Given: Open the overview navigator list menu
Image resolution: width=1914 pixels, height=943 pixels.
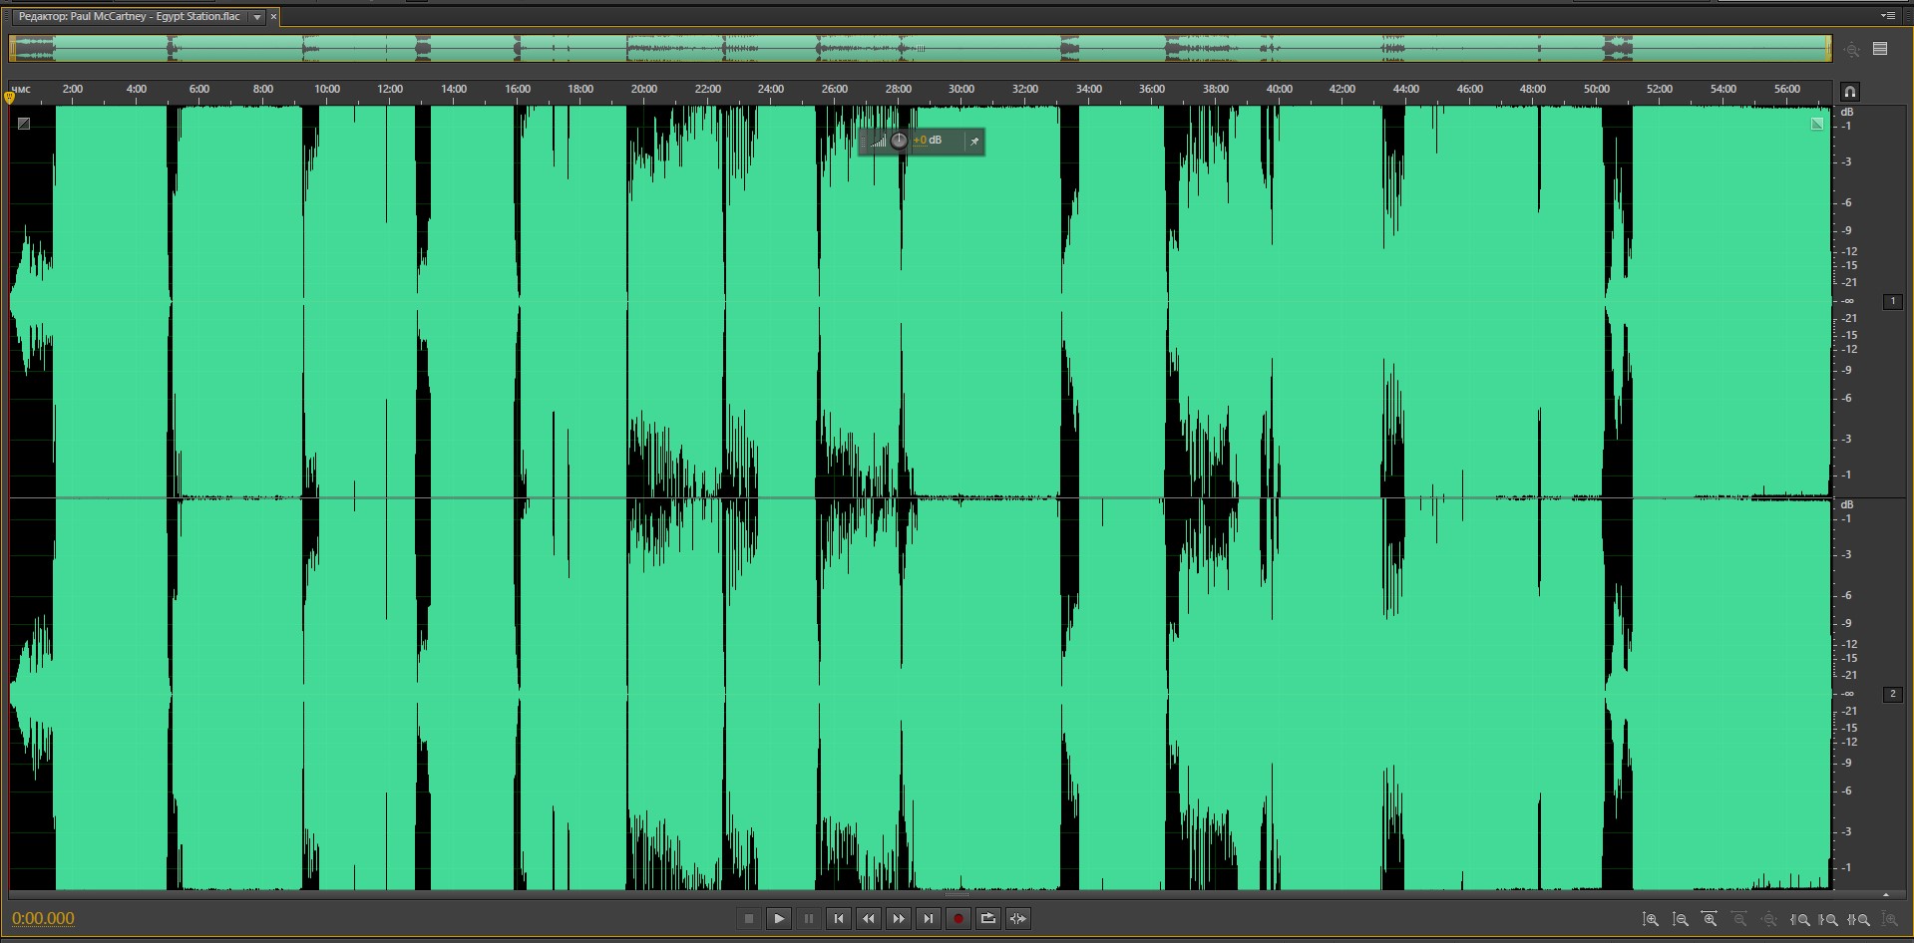Looking at the screenshot, I should click(1880, 49).
